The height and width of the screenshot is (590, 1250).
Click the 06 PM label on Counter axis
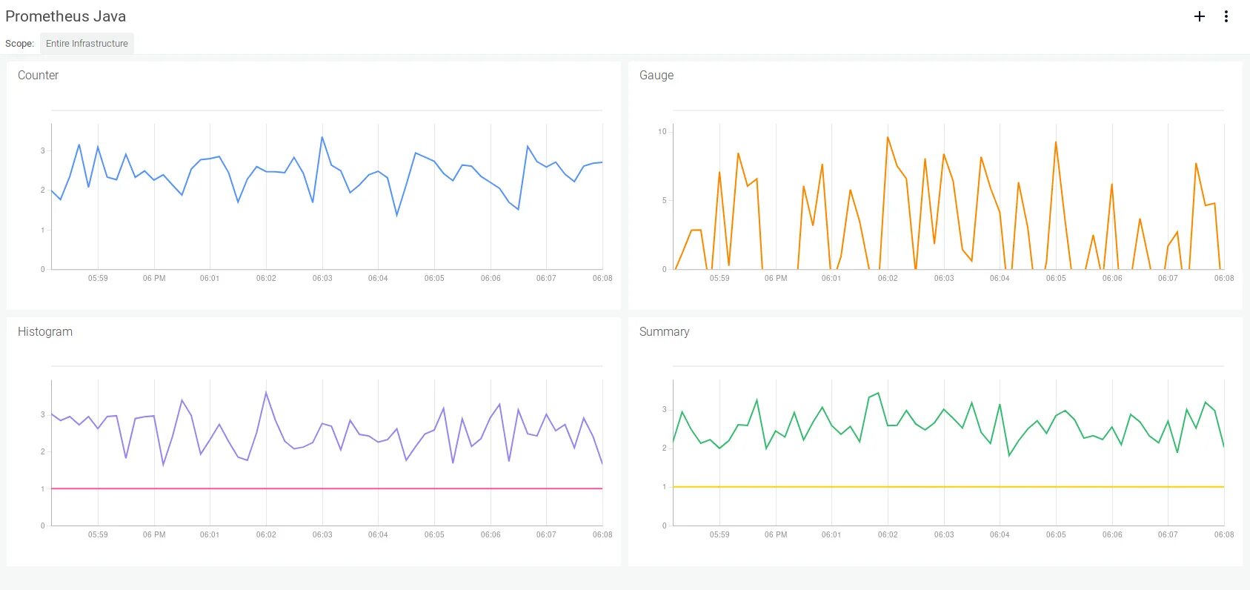[154, 279]
